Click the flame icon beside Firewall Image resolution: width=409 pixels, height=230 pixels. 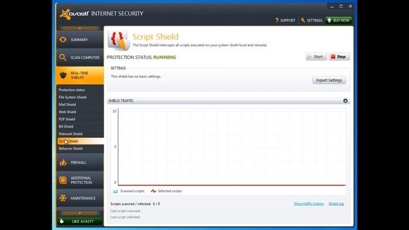click(x=63, y=162)
